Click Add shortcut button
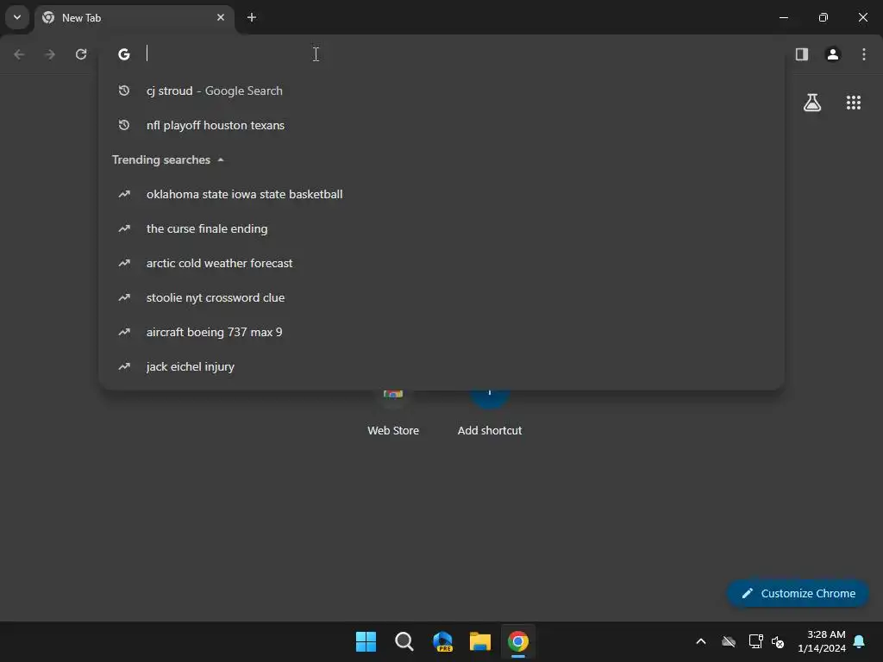The height and width of the screenshot is (662, 883). click(x=490, y=414)
